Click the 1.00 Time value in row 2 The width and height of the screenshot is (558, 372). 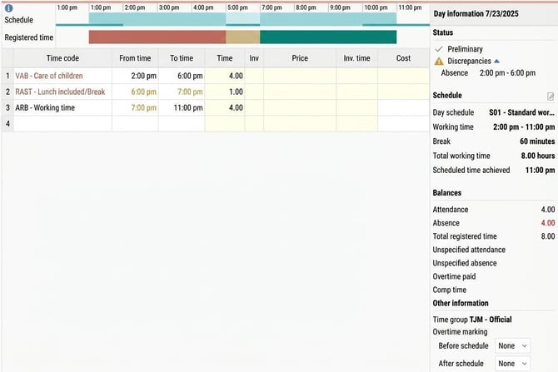pyautogui.click(x=236, y=92)
